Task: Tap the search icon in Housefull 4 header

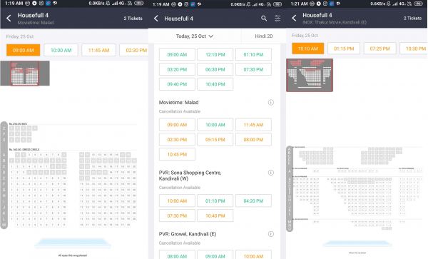Action: [x=264, y=19]
